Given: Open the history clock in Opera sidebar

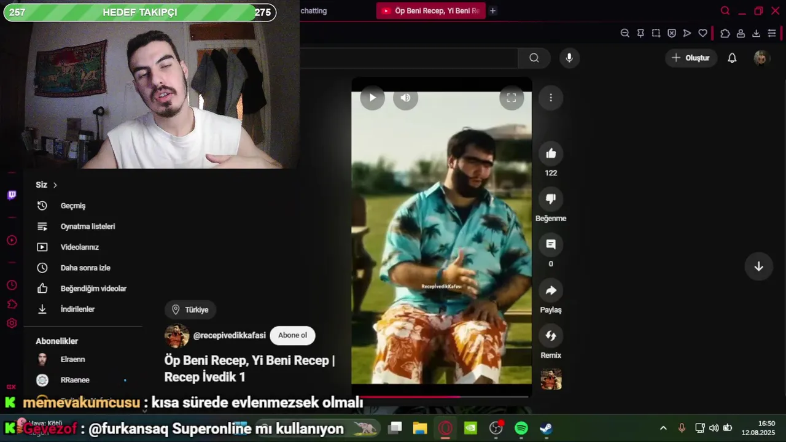Looking at the screenshot, I should 12,285.
